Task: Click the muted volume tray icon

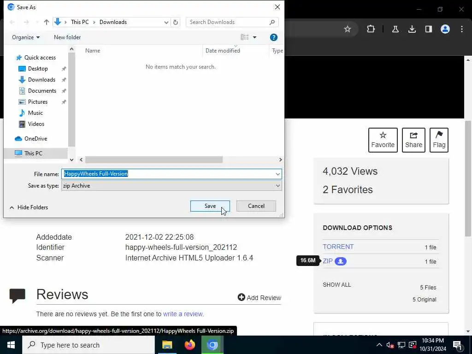Action: click(x=390, y=345)
